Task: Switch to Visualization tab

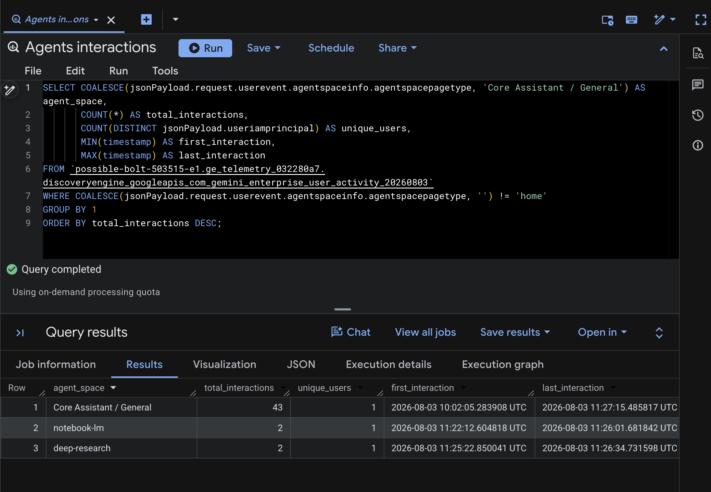Action: (224, 364)
